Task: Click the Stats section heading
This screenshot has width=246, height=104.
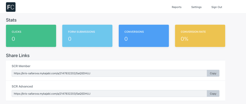Action: tap(11, 20)
